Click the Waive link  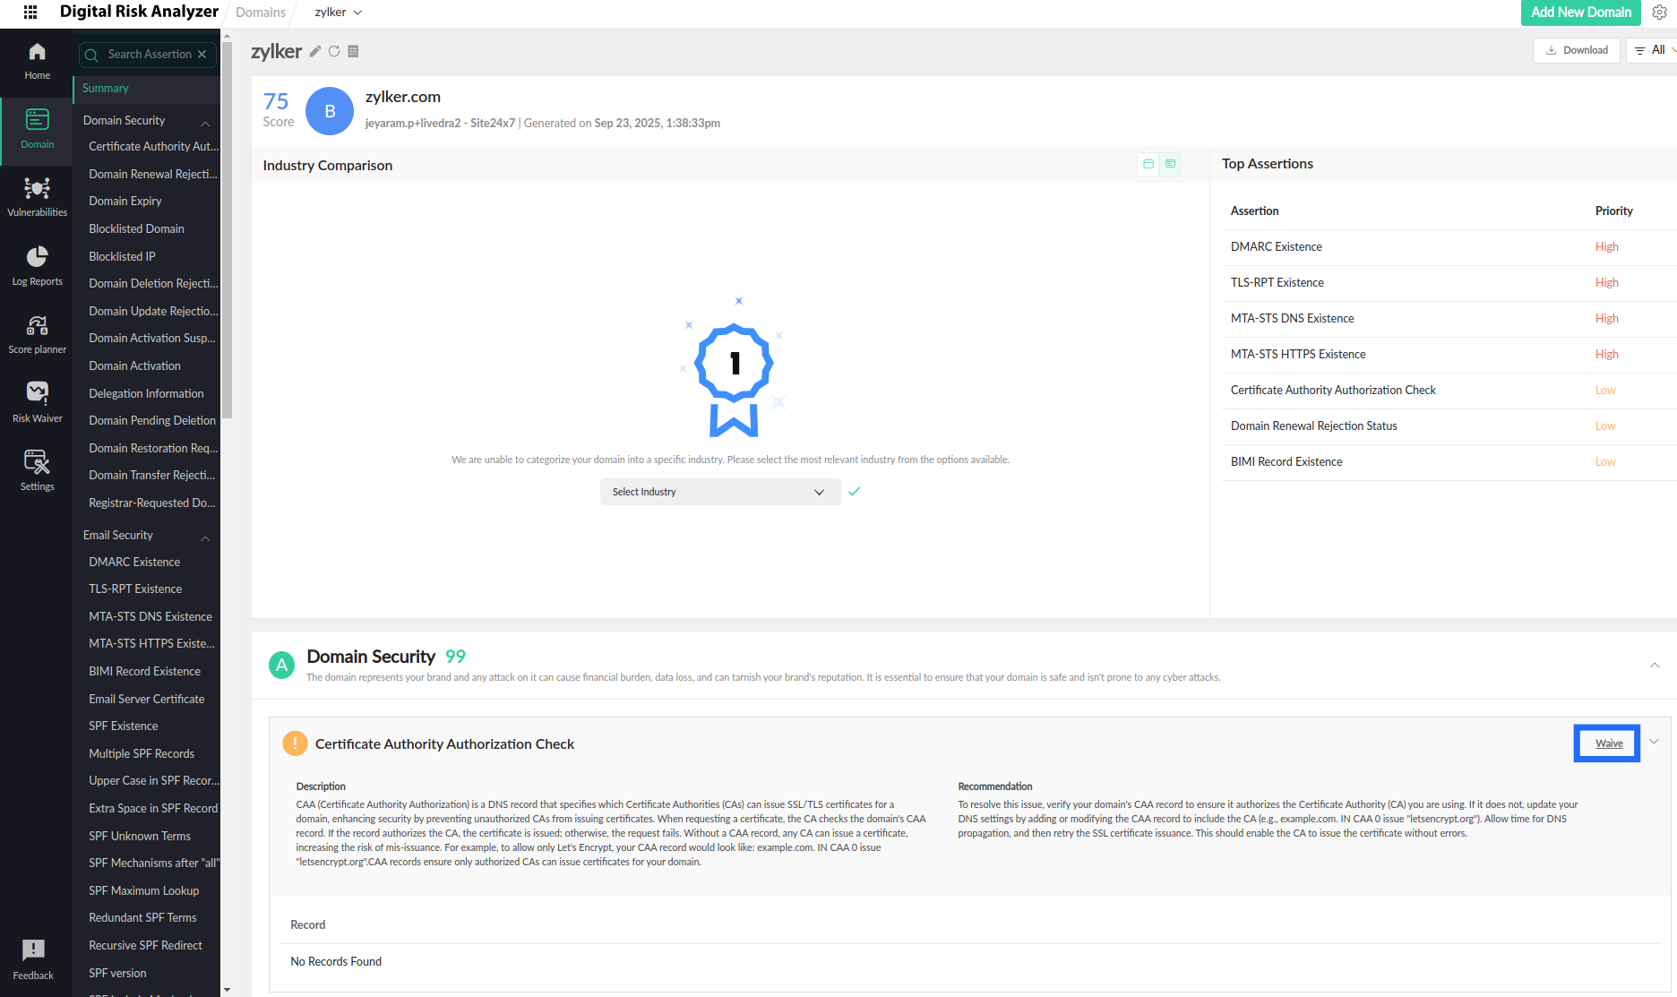1608,743
